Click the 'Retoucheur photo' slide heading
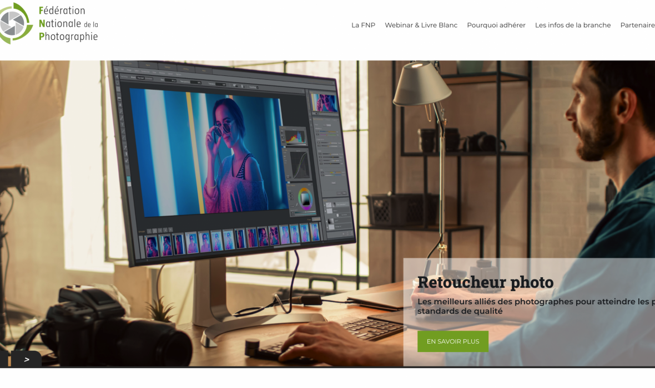This screenshot has width=655, height=388. (485, 282)
